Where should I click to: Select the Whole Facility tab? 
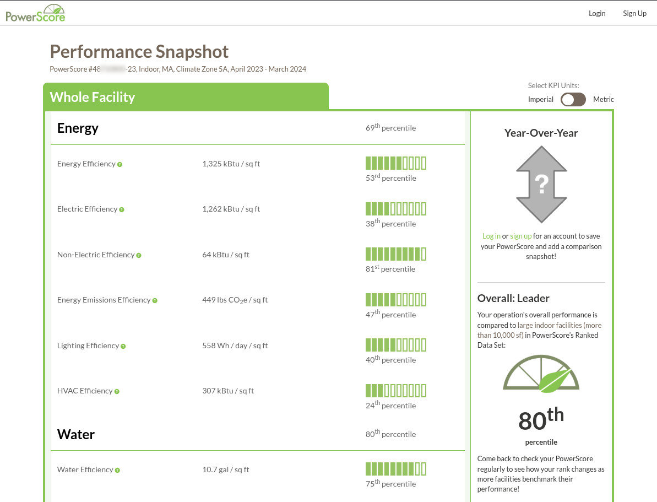point(186,97)
